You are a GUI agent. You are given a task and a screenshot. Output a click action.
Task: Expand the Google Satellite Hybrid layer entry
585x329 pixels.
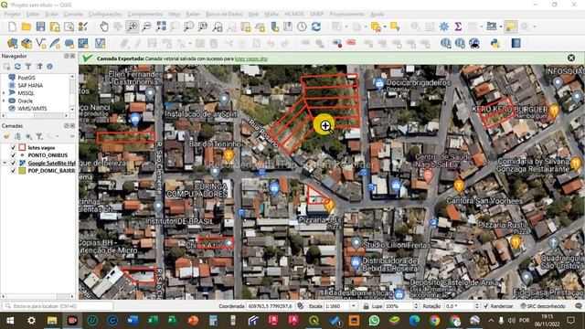point(5,163)
